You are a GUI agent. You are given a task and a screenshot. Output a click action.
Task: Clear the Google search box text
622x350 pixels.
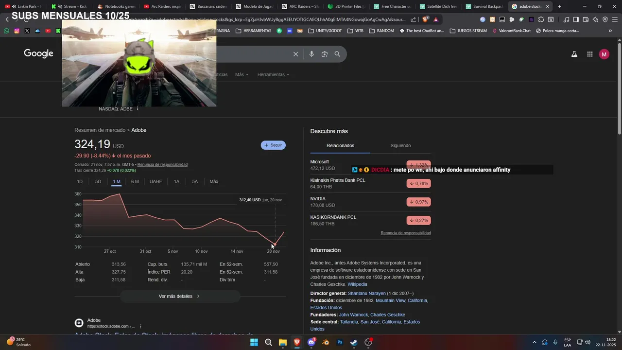tap(295, 54)
